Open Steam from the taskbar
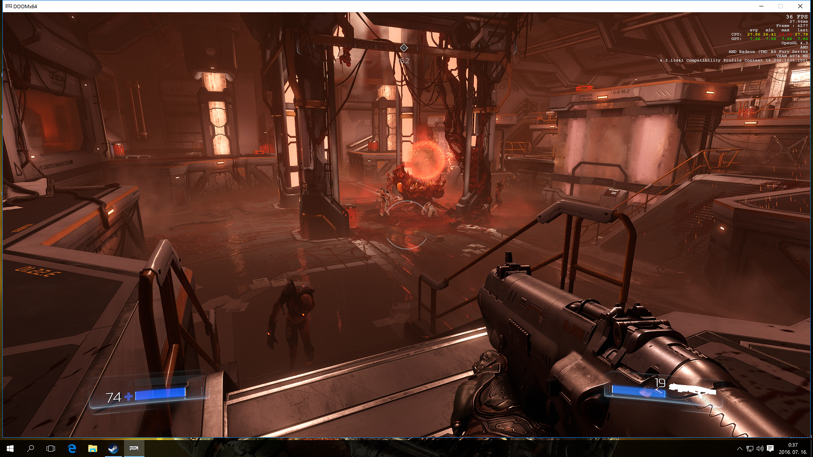Image resolution: width=813 pixels, height=457 pixels. point(113,449)
